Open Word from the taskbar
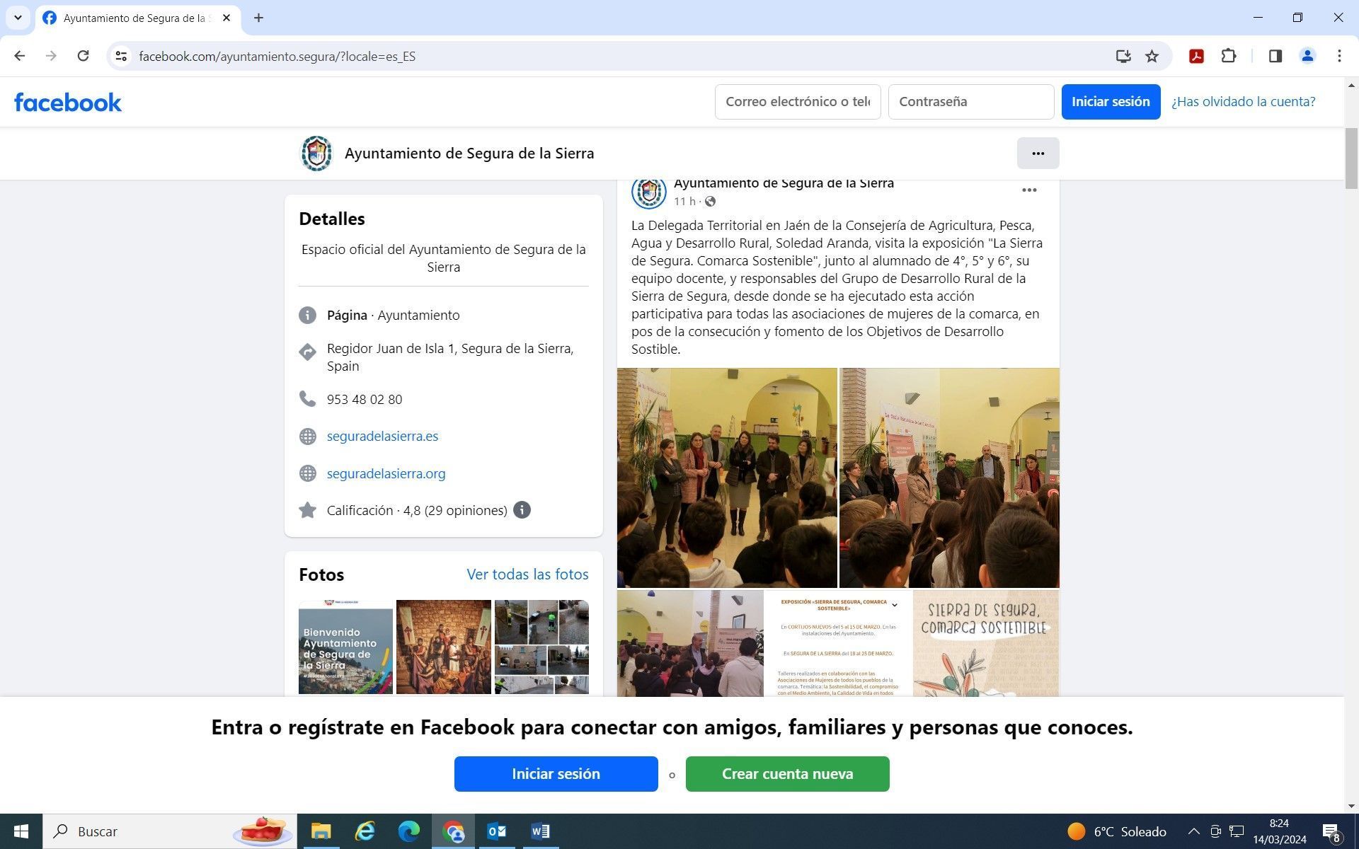The width and height of the screenshot is (1359, 849). pyautogui.click(x=540, y=831)
